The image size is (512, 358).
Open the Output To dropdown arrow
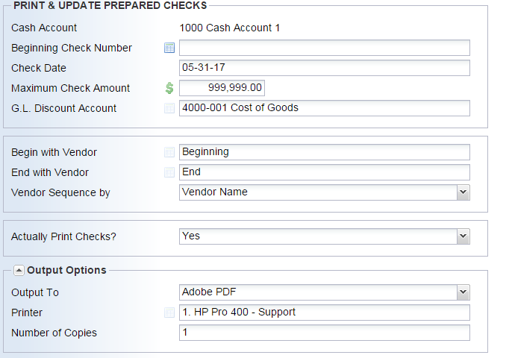463,292
